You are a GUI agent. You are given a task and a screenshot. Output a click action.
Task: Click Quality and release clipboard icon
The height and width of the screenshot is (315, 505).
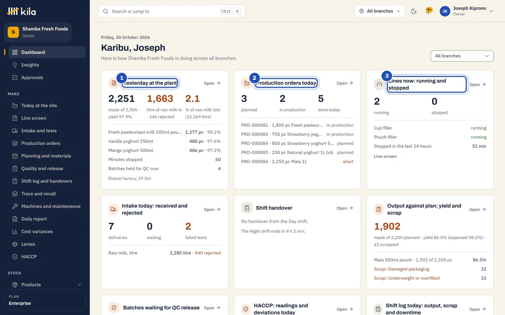(x=15, y=168)
